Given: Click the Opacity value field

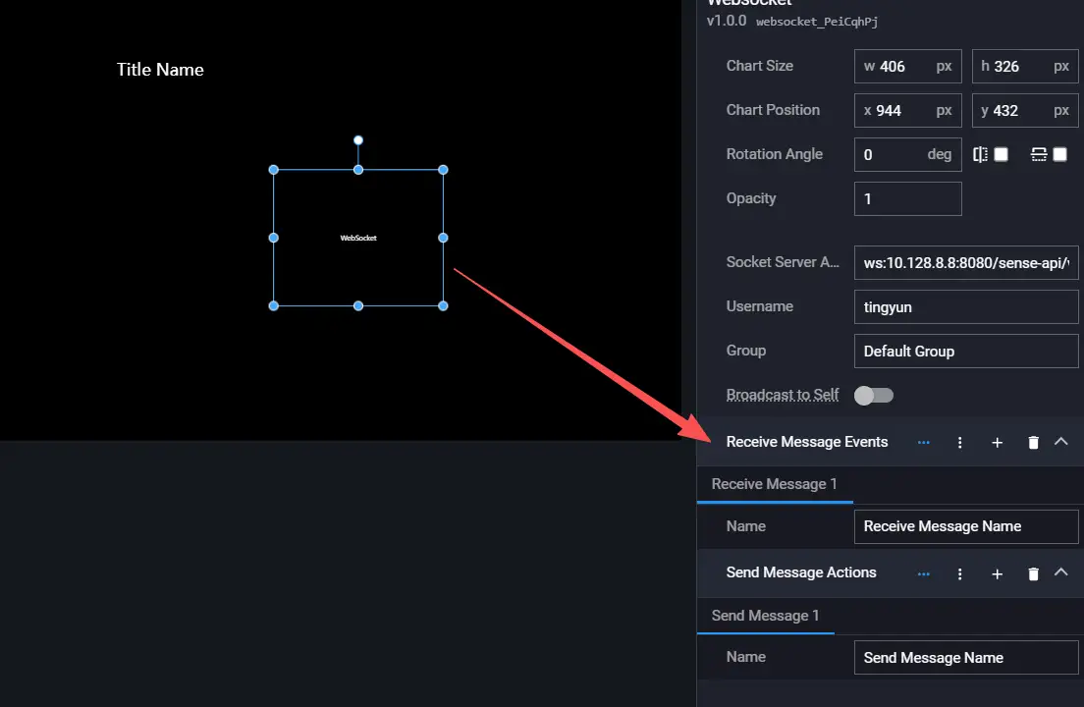Looking at the screenshot, I should [907, 198].
